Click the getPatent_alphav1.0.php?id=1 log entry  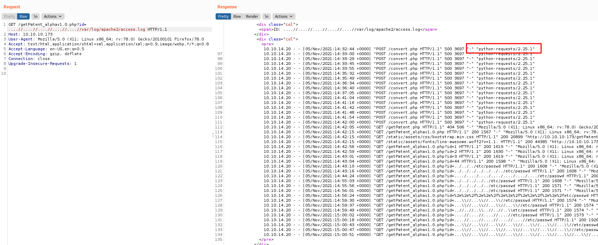point(431,147)
